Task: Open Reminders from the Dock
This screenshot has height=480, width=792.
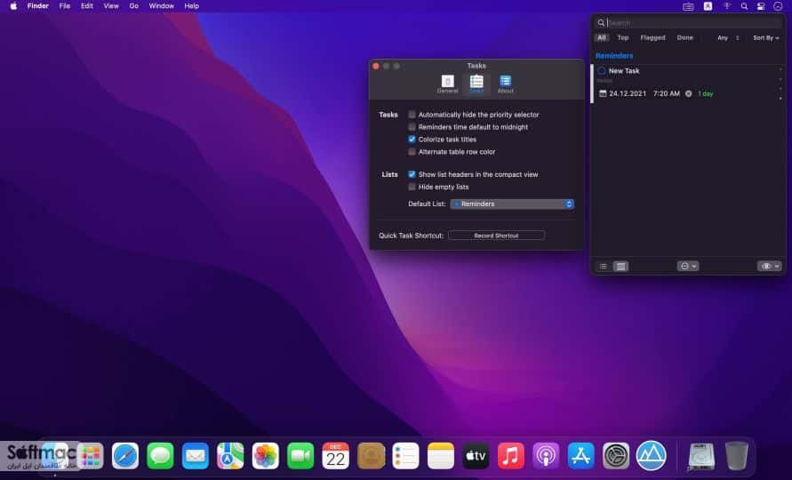Action: point(405,456)
